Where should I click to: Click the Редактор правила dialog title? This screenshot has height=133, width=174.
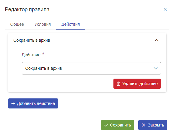pos(27,9)
